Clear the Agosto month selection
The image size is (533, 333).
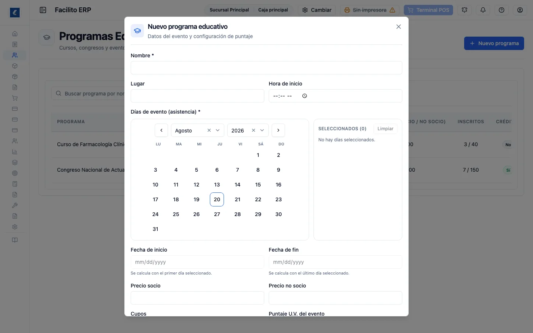click(x=209, y=130)
